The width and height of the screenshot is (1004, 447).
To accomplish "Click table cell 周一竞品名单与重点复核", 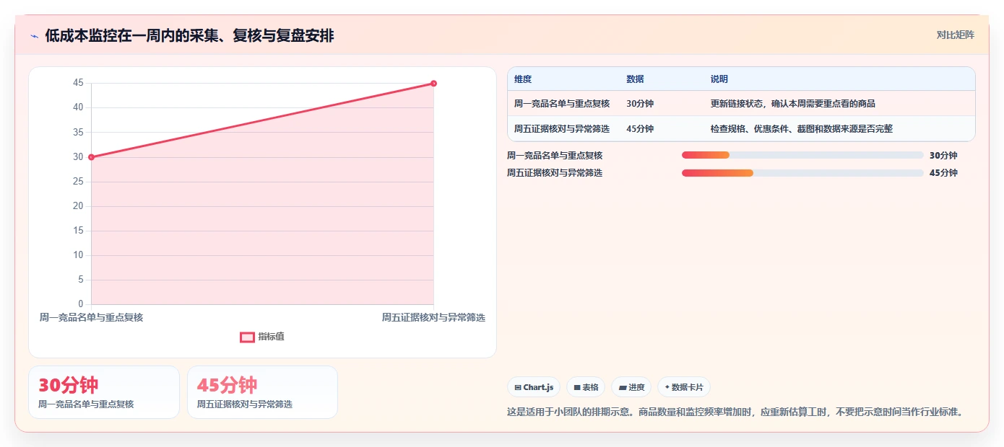I will [x=562, y=104].
